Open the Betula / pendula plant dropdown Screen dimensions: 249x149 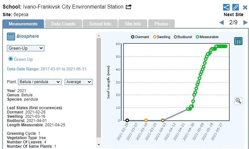tap(39, 82)
